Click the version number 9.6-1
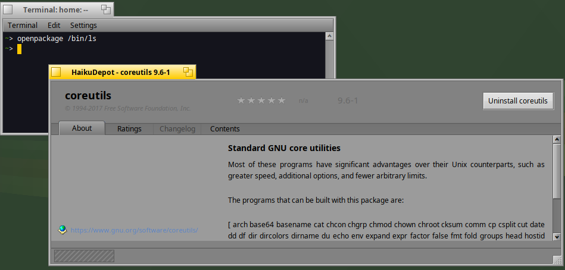Screen dimensions: 565x270 pyautogui.click(x=348, y=101)
